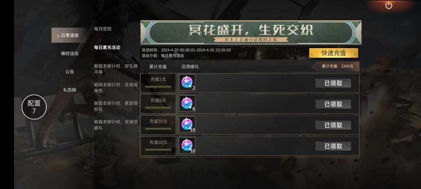This screenshot has width=421, height=189.
Task: Tap the 配置 7 circle button
Action: [34, 107]
